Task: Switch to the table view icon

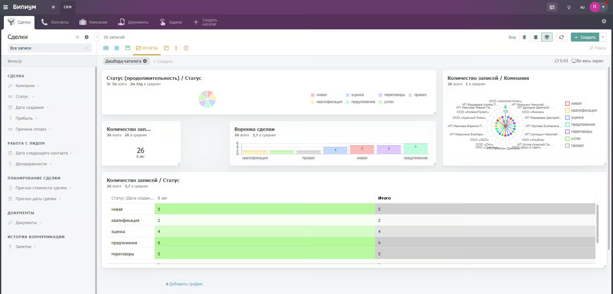Action: [106, 48]
